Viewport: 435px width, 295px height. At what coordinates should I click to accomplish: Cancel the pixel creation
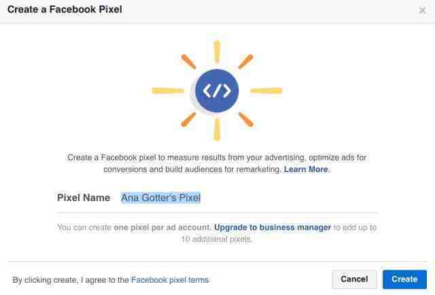coord(354,279)
